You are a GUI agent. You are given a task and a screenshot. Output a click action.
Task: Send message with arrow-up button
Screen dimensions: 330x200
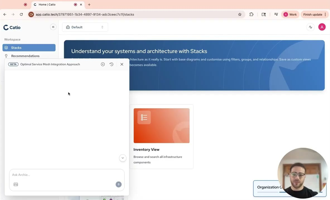118,184
